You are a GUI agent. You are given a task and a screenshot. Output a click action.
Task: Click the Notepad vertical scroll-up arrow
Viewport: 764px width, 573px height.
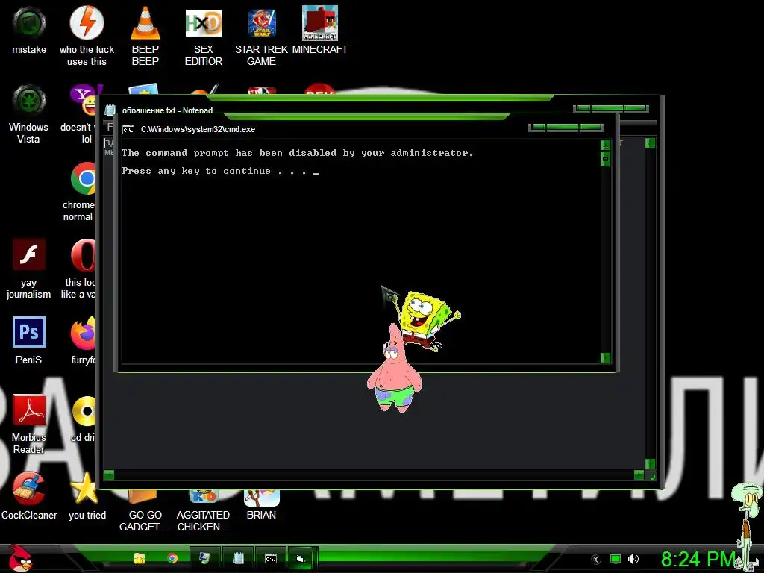(650, 143)
